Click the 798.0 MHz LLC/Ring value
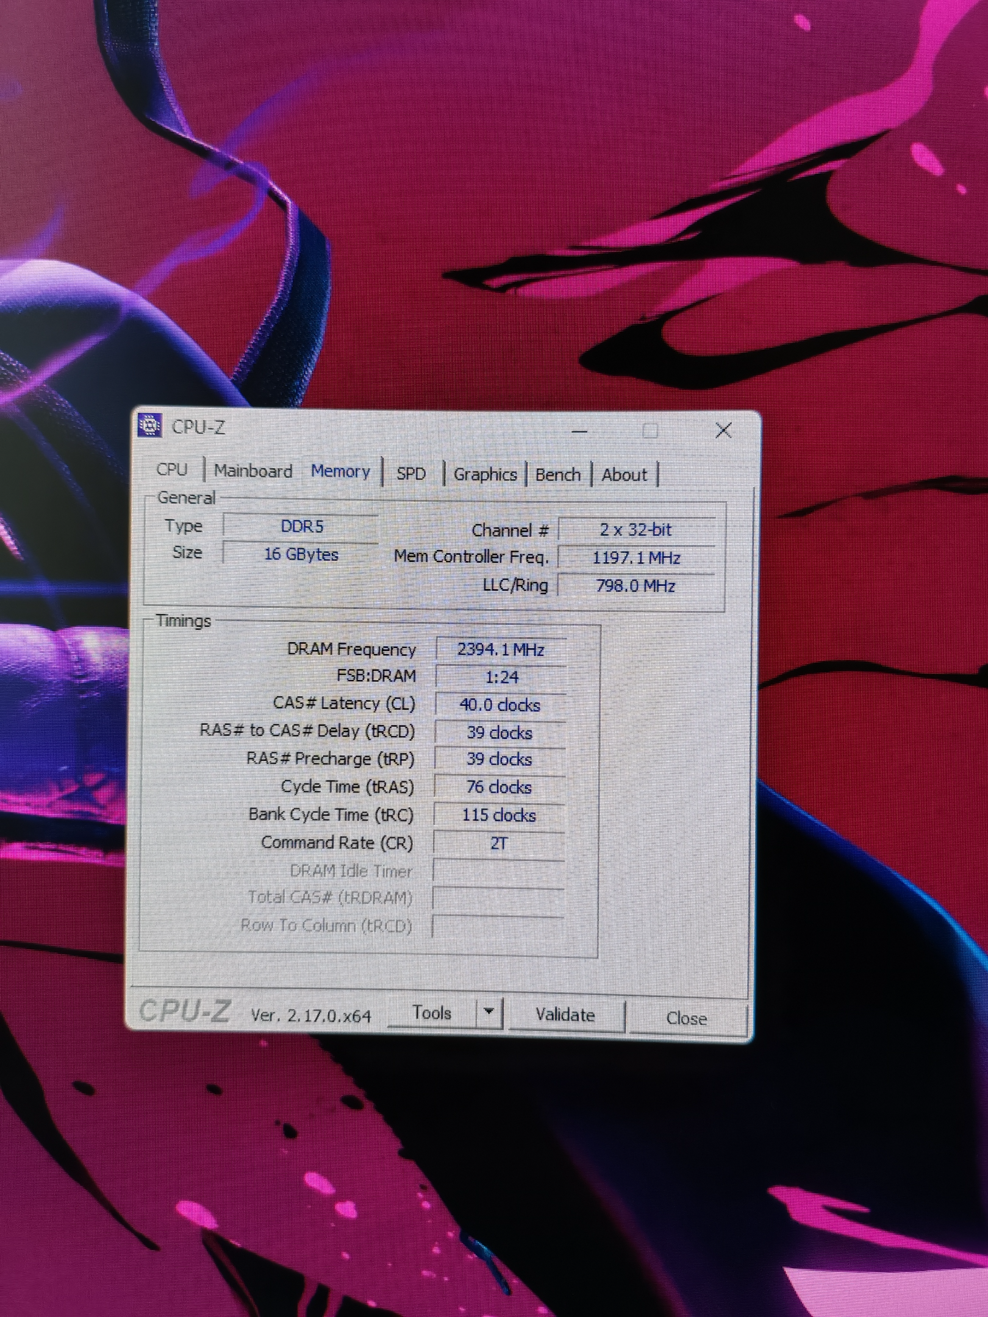Viewport: 988px width, 1317px height. click(637, 586)
